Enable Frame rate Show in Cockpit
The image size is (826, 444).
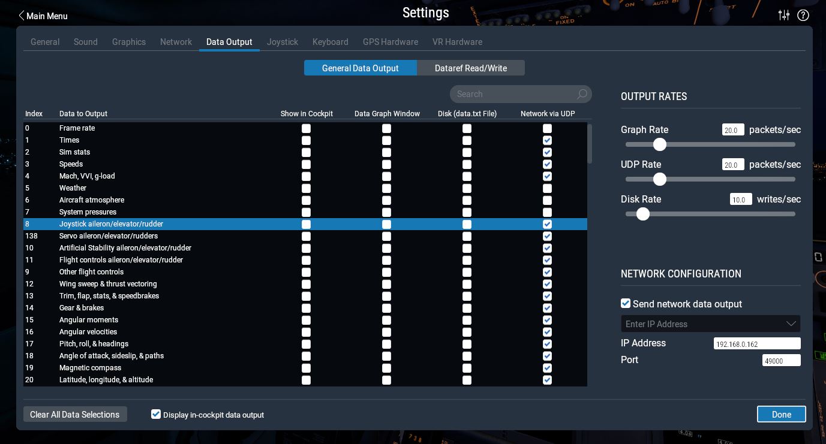pos(306,128)
